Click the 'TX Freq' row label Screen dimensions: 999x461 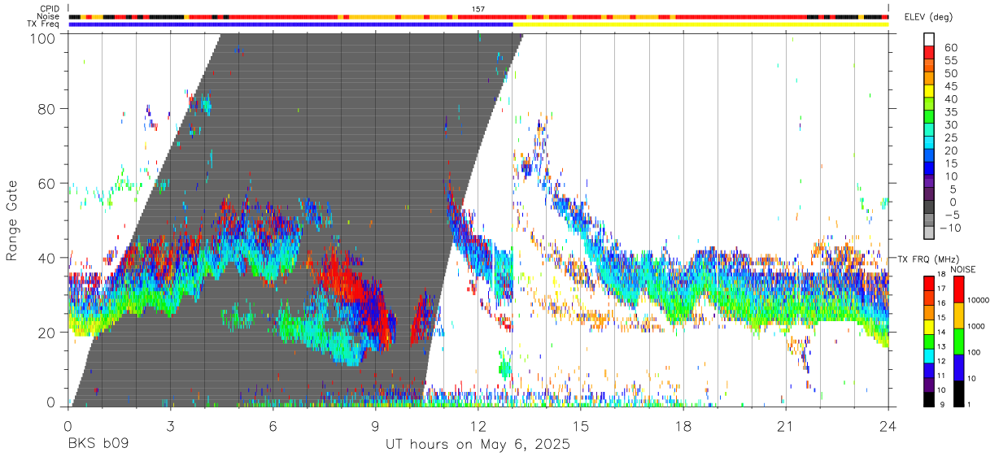(44, 24)
